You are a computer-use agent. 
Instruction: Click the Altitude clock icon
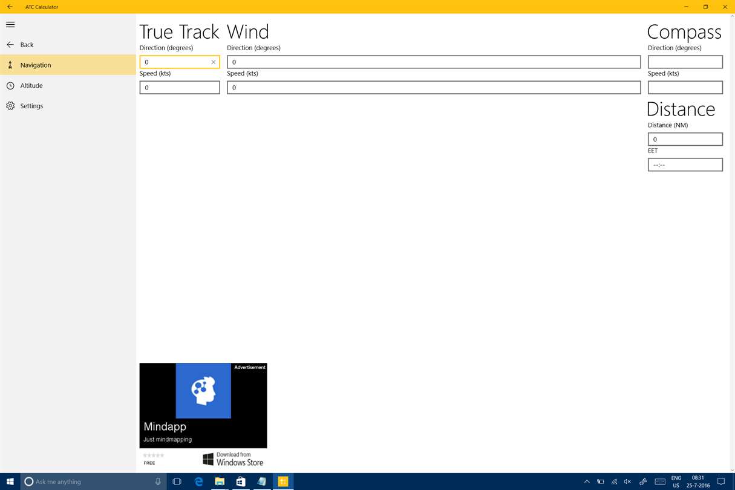pyautogui.click(x=10, y=85)
